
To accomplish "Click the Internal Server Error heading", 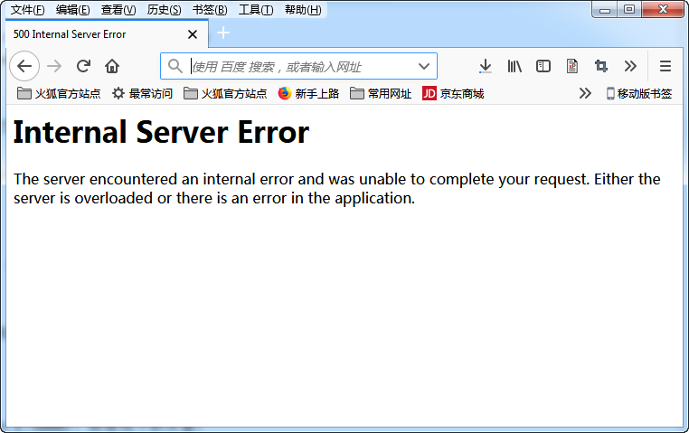I will click(x=161, y=132).
